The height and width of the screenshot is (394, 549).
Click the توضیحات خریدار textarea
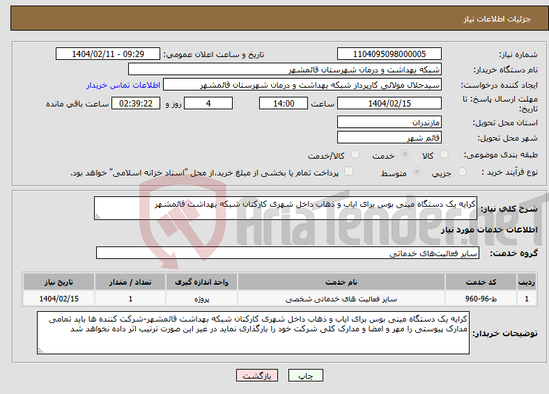click(x=253, y=333)
